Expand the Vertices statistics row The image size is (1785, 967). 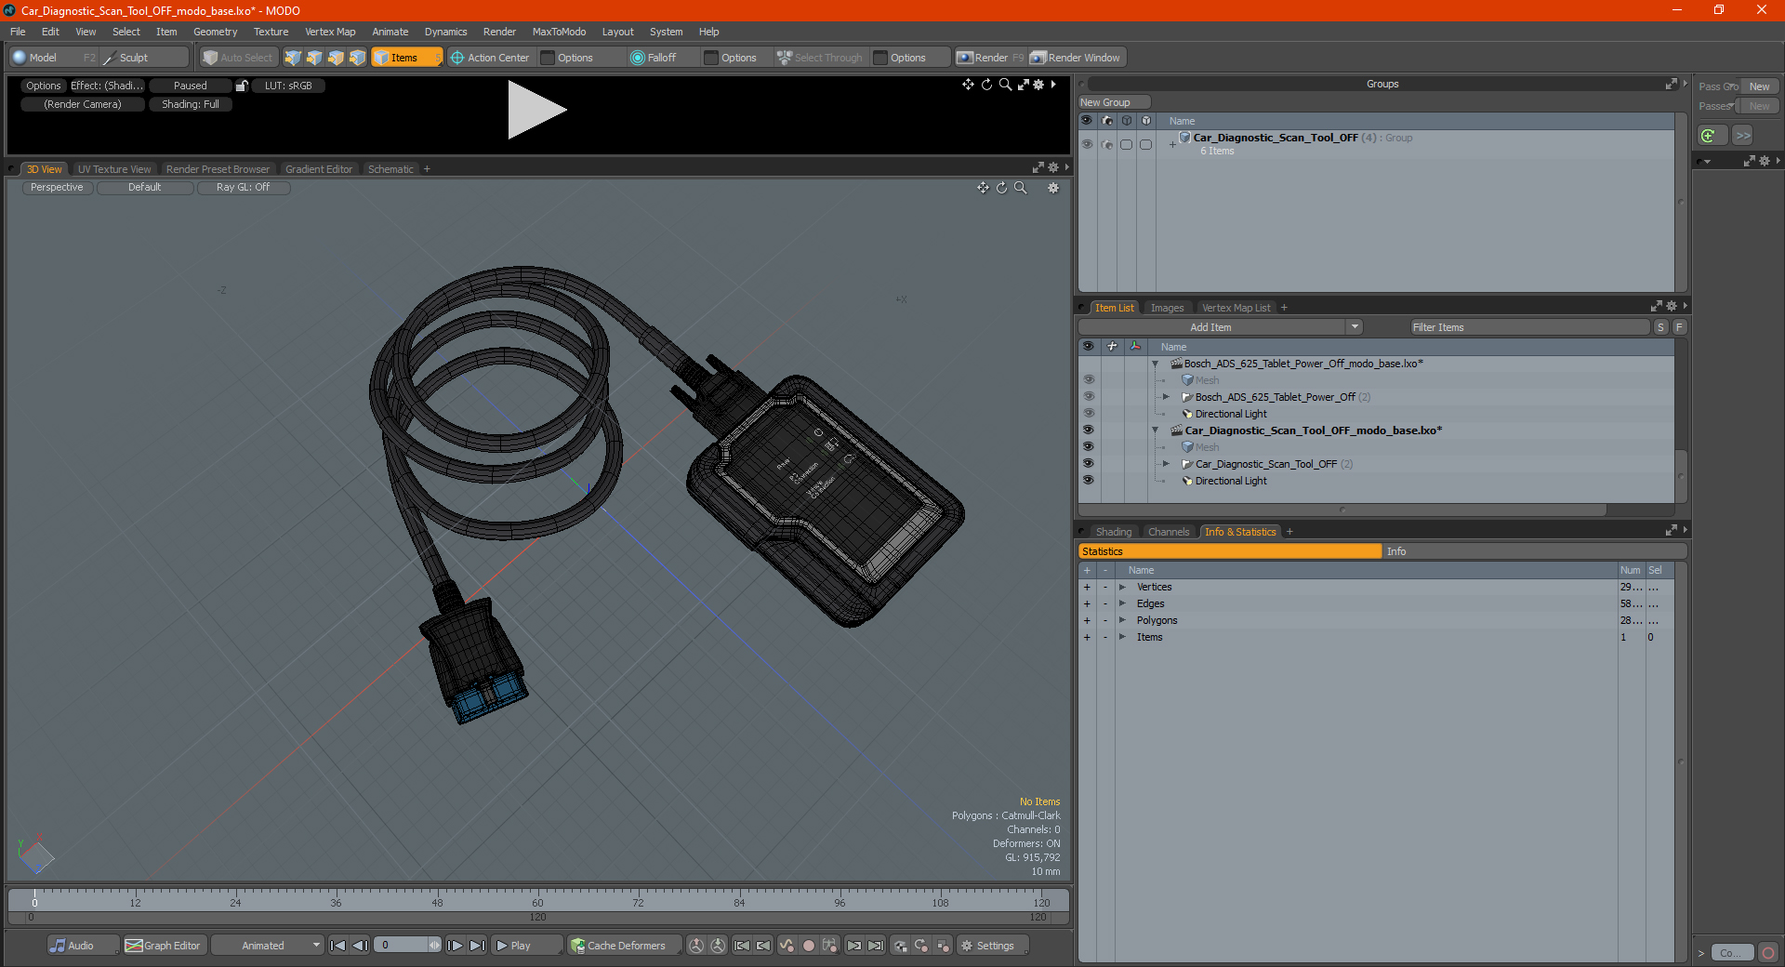point(1122,588)
